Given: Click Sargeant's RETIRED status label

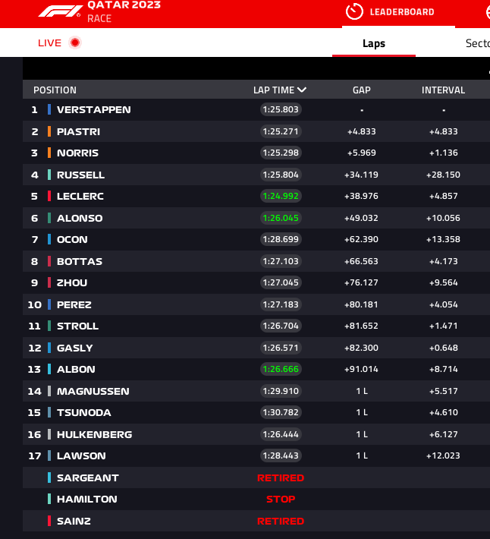Looking at the screenshot, I should click(x=281, y=478).
